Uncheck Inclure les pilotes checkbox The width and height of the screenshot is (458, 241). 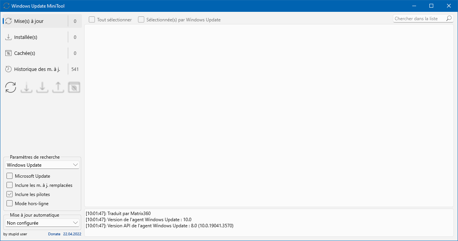(10, 194)
